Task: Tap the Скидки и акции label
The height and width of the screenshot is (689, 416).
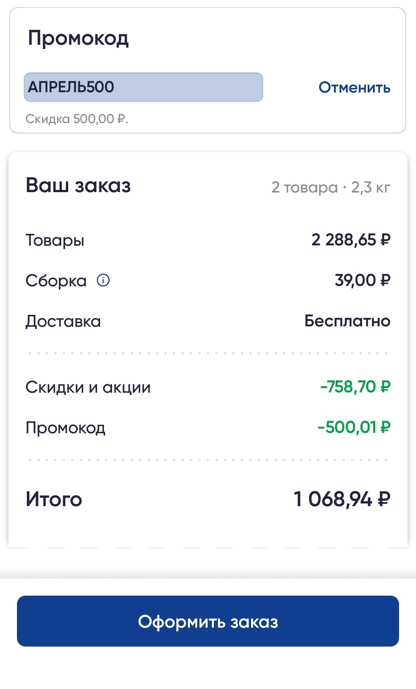Action: click(x=88, y=387)
